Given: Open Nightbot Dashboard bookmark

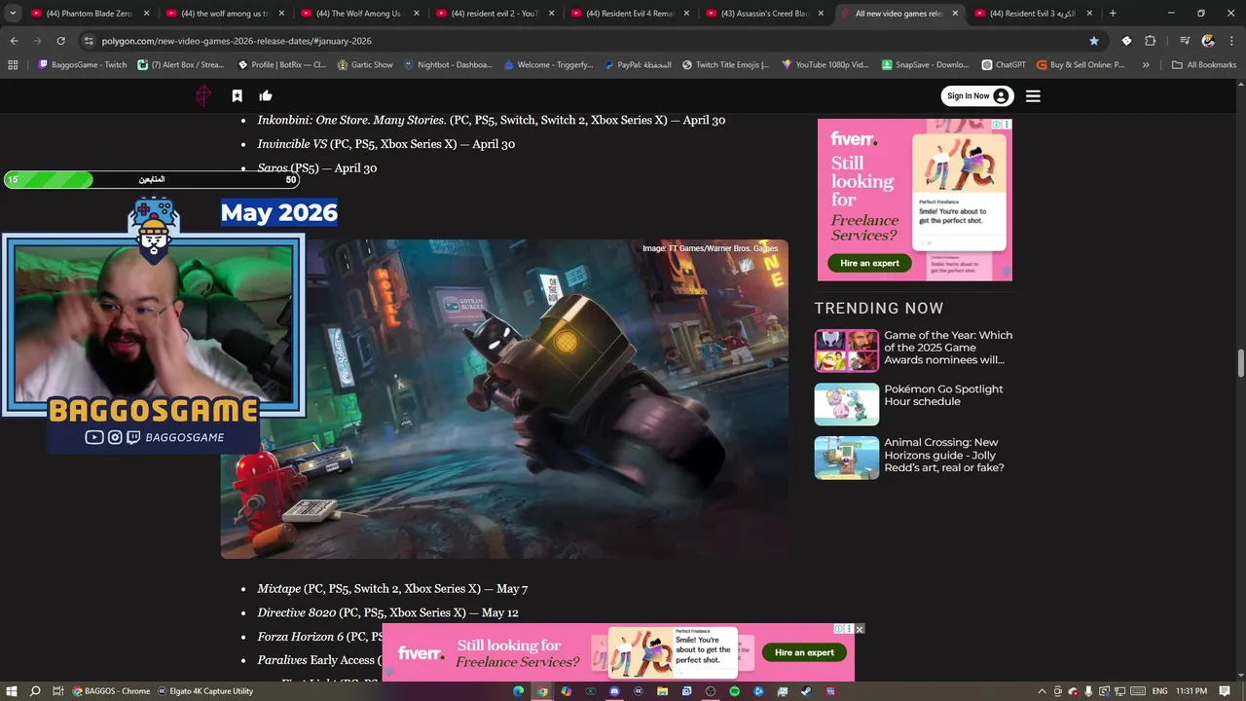Looking at the screenshot, I should 449,64.
